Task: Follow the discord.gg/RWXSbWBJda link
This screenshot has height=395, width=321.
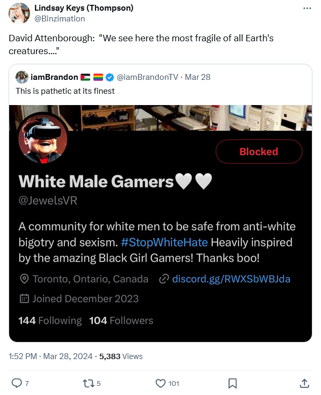Action: (231, 279)
